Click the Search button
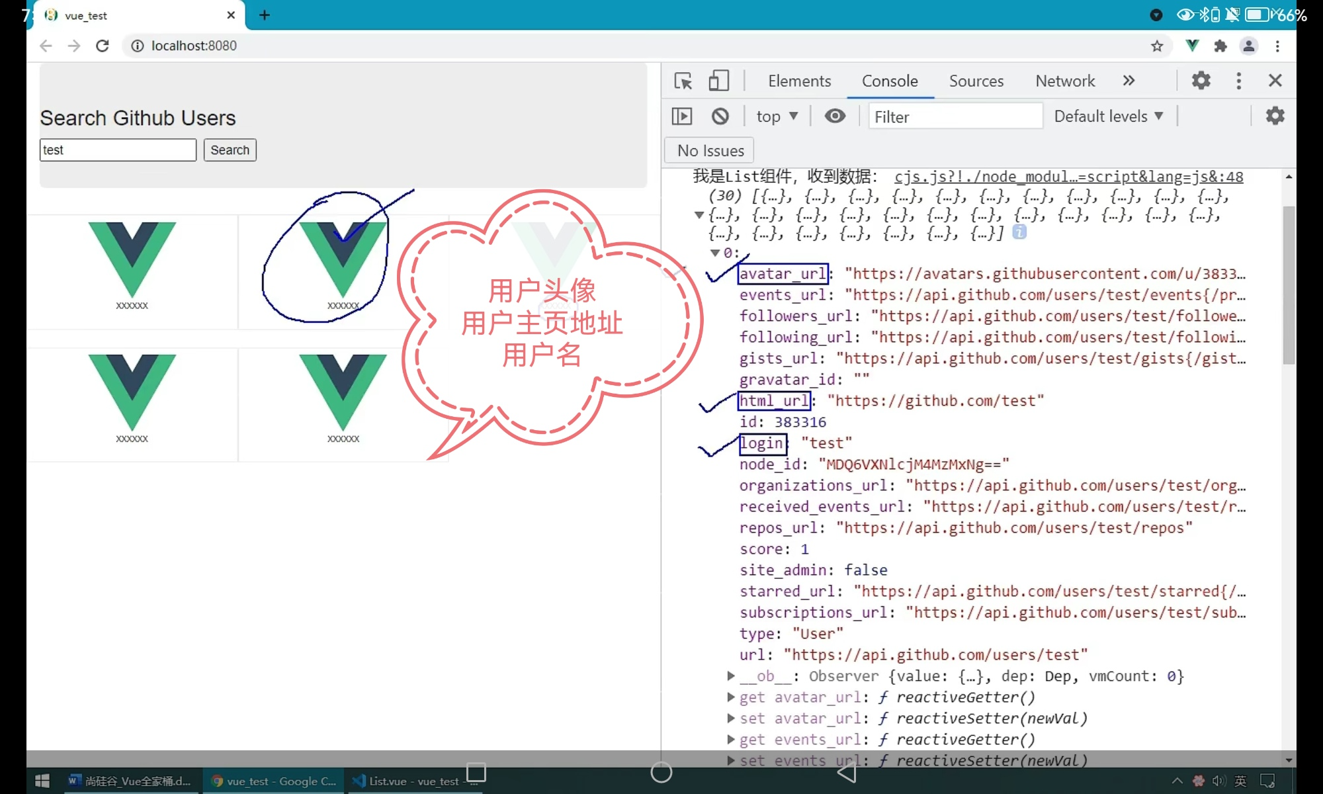This screenshot has width=1323, height=794. coord(230,150)
